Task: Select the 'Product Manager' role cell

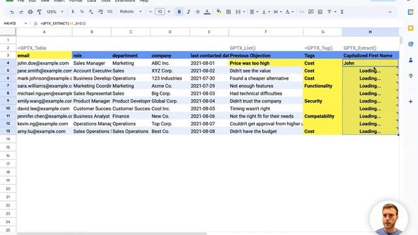Action: (x=91, y=101)
